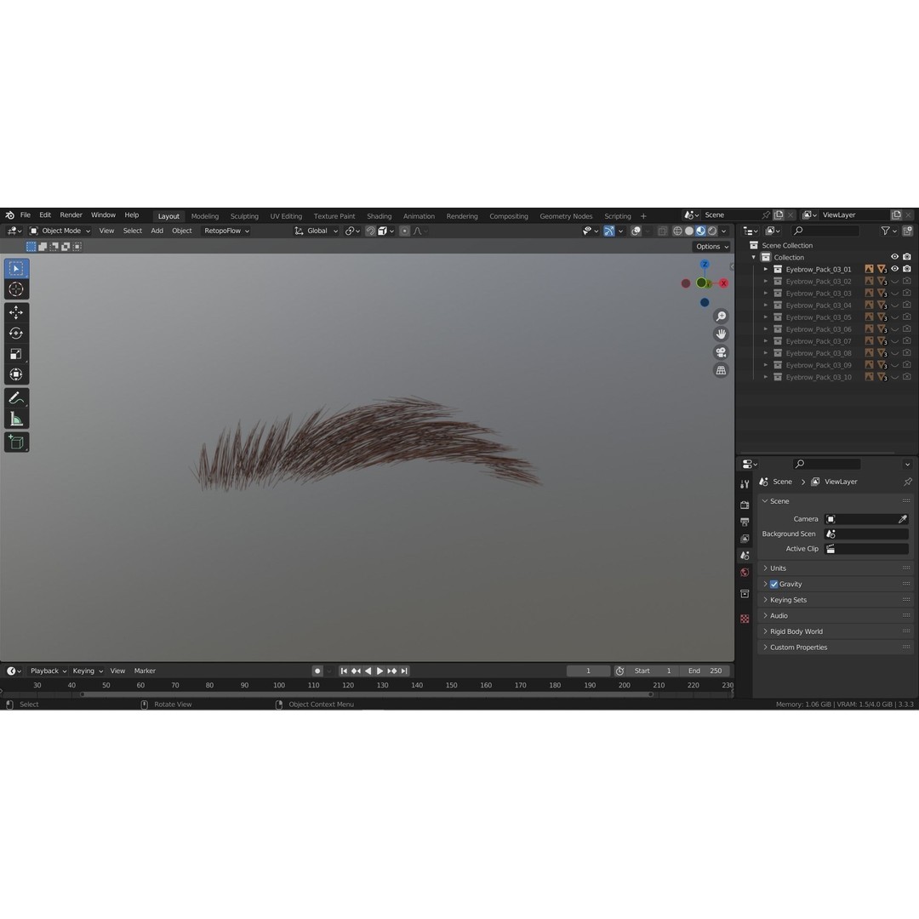Image resolution: width=919 pixels, height=919 pixels.
Task: Hide Eyebrow_Pack_03_01 with the eye icon
Action: click(x=894, y=269)
